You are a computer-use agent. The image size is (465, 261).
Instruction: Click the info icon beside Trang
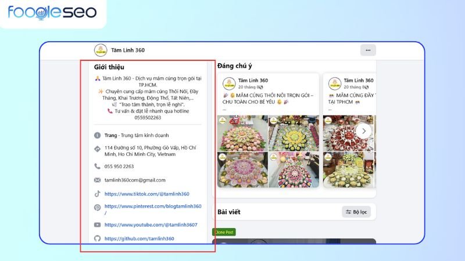pos(97,135)
